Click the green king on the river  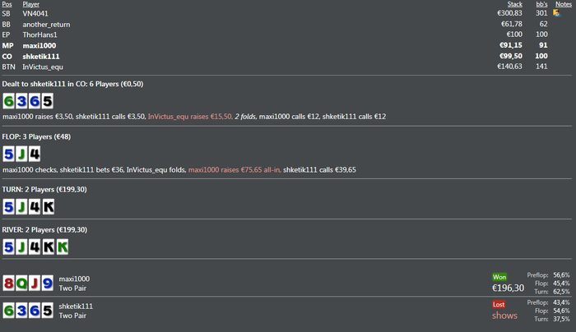(62, 247)
